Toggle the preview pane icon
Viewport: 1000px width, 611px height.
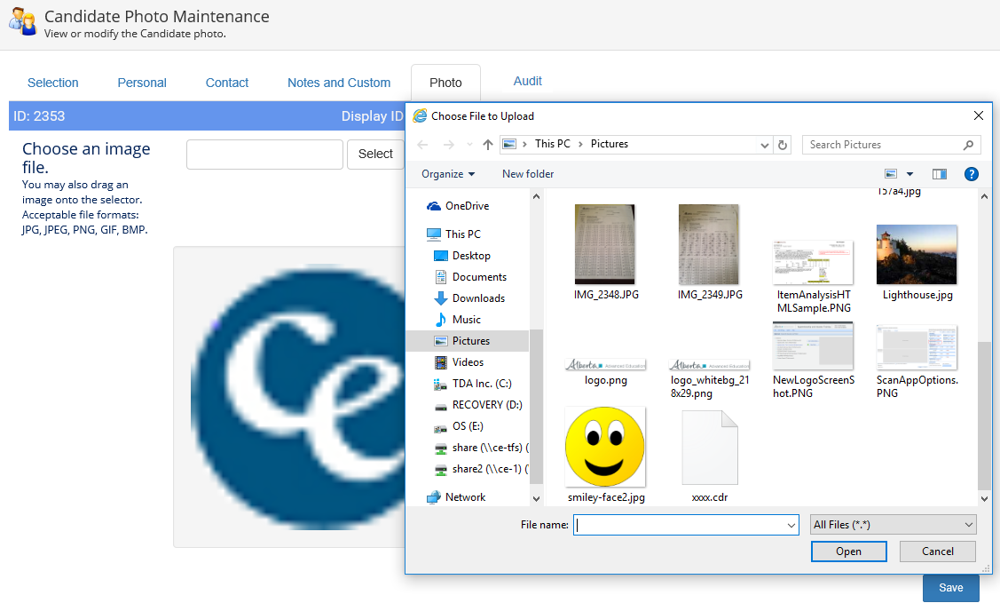(940, 174)
